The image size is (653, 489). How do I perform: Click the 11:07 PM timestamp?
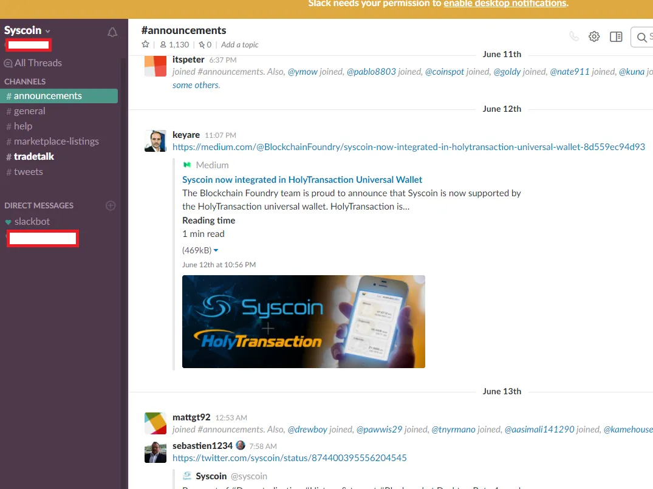tap(221, 135)
